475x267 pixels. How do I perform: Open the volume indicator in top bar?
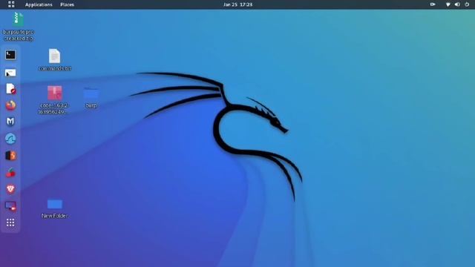click(457, 4)
